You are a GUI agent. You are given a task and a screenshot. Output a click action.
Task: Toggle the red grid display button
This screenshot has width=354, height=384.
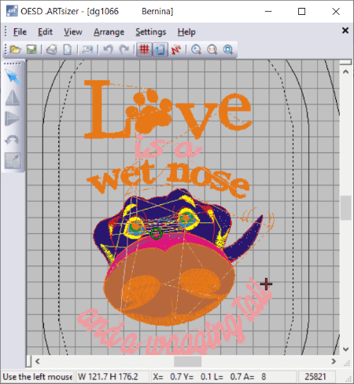coord(144,49)
